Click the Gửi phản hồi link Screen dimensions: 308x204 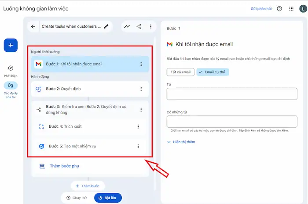pyautogui.click(x=261, y=9)
